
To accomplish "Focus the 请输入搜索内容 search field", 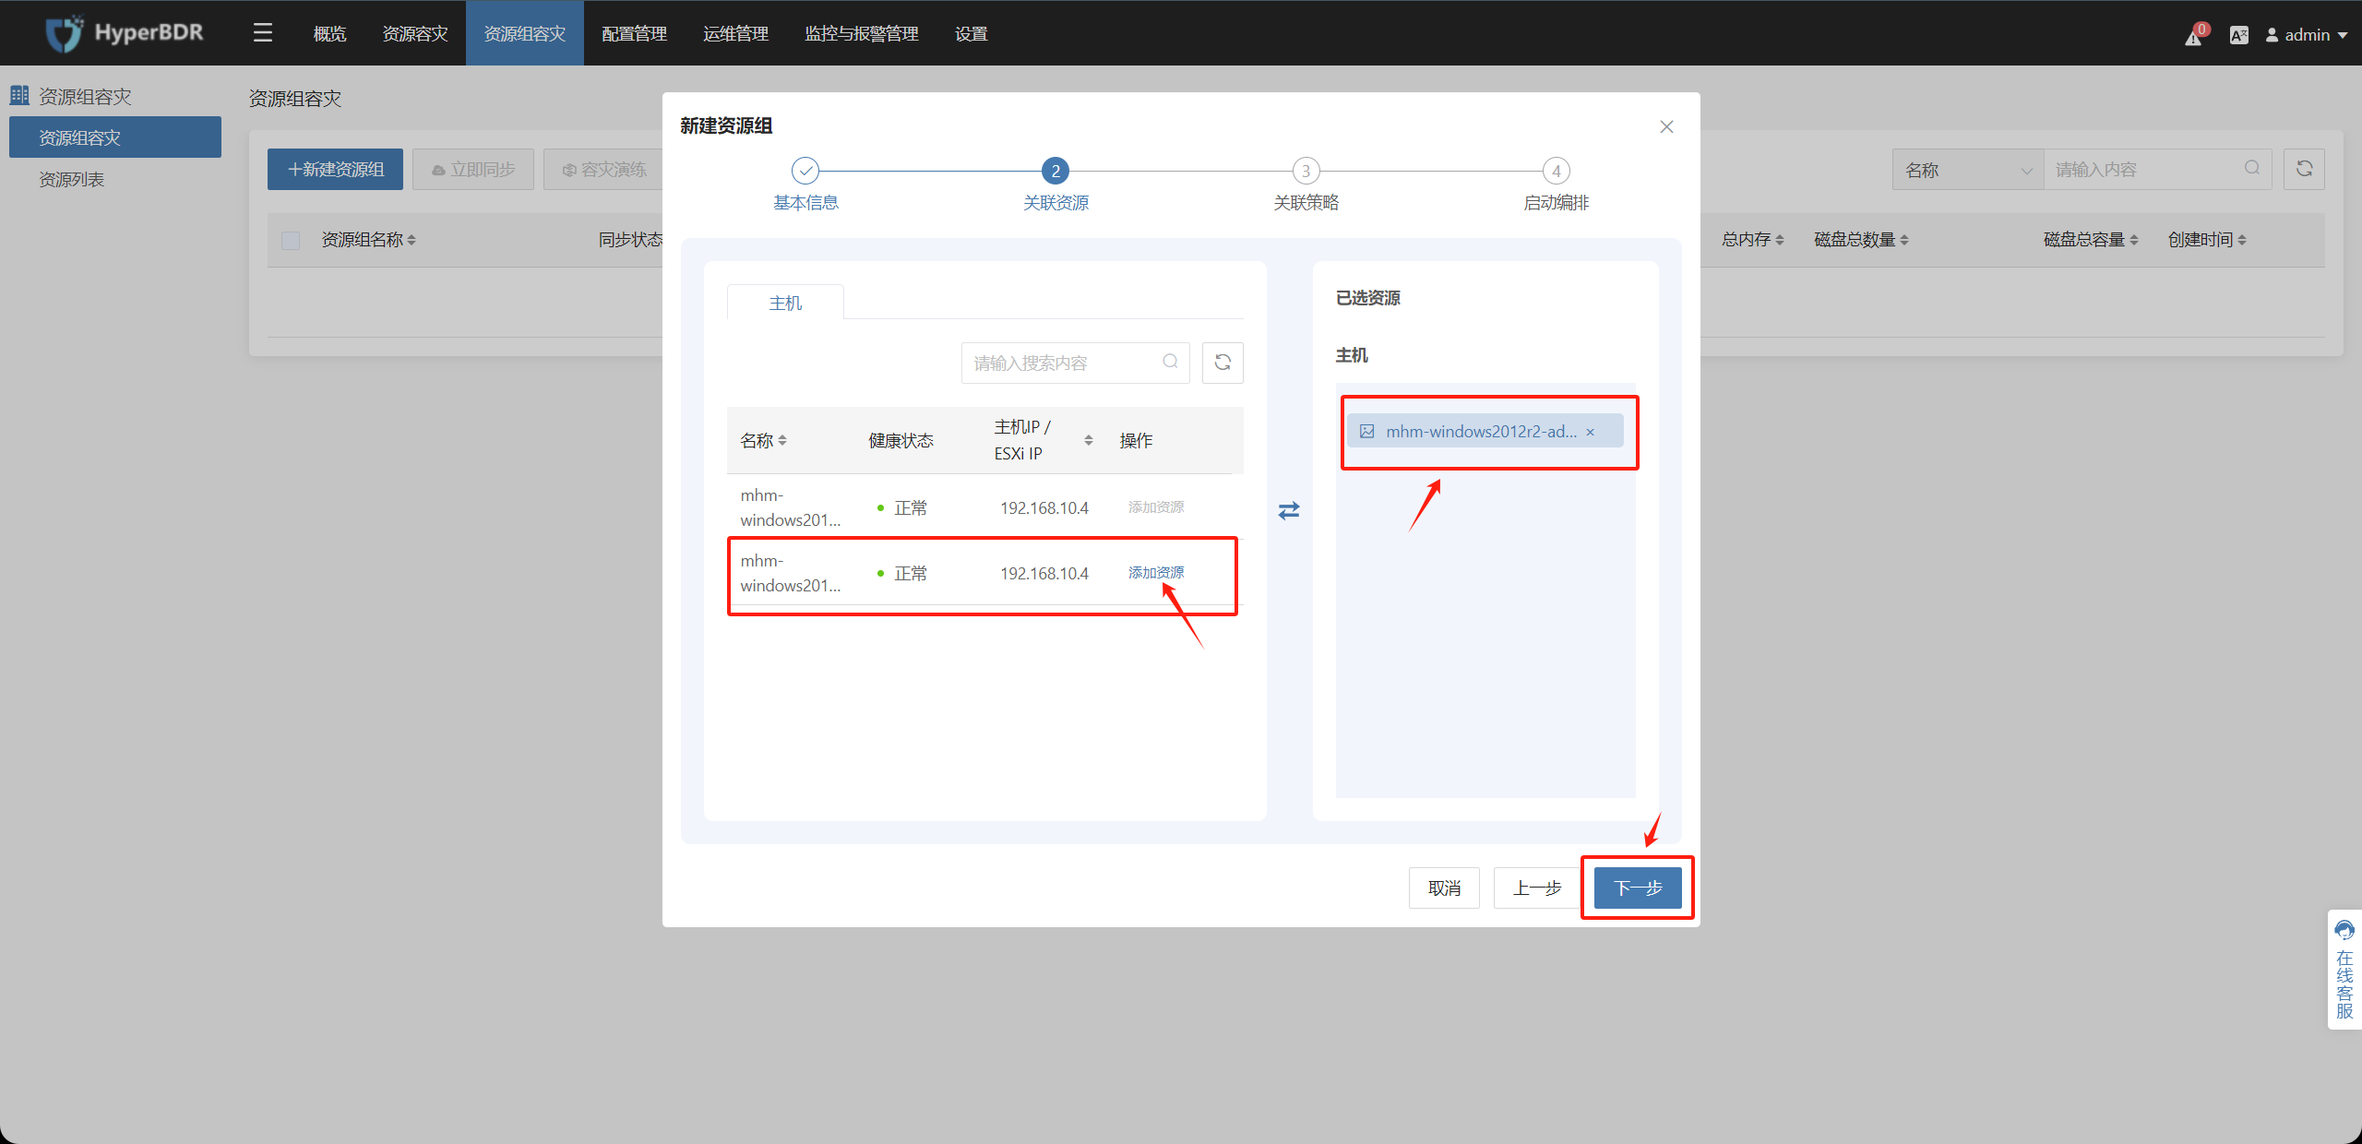I will coord(1075,363).
